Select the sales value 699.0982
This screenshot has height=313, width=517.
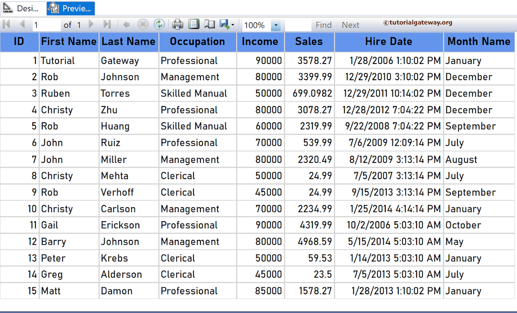click(x=309, y=93)
